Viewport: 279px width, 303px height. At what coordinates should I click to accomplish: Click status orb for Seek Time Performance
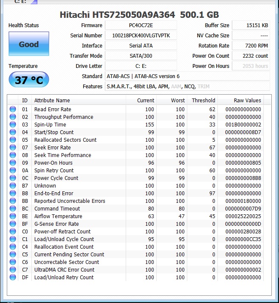13,155
